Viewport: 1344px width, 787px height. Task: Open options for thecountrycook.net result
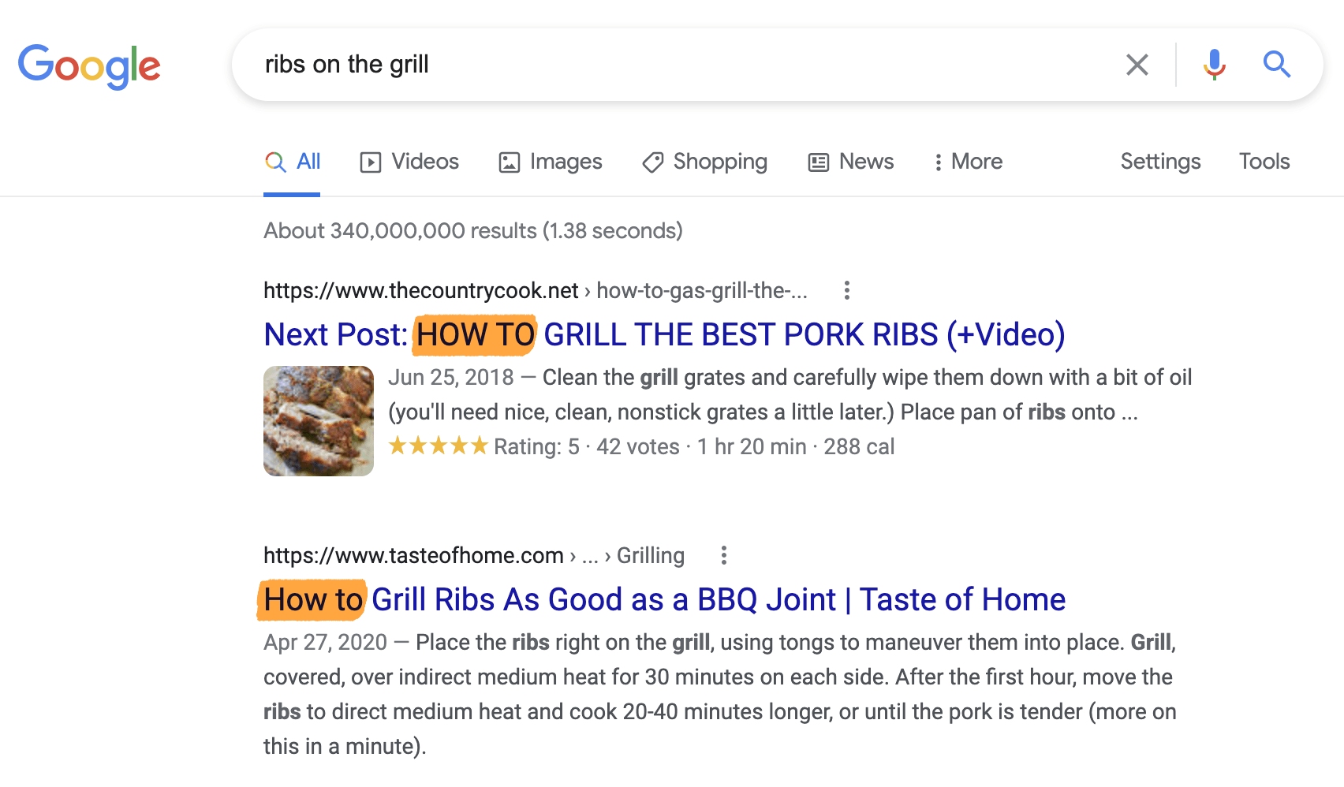tap(846, 291)
